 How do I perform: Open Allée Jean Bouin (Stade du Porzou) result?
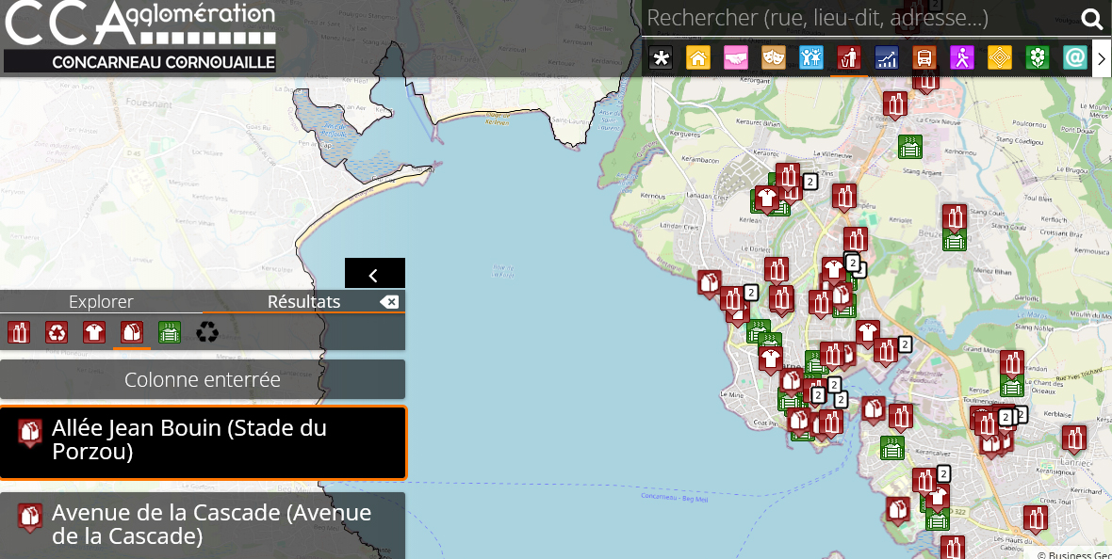203,440
